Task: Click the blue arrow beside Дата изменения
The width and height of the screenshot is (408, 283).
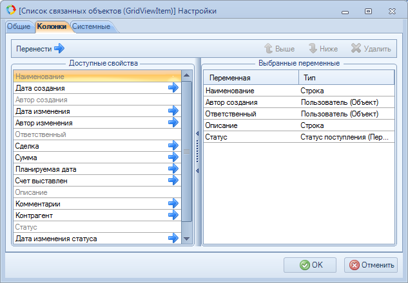Action: (173, 111)
